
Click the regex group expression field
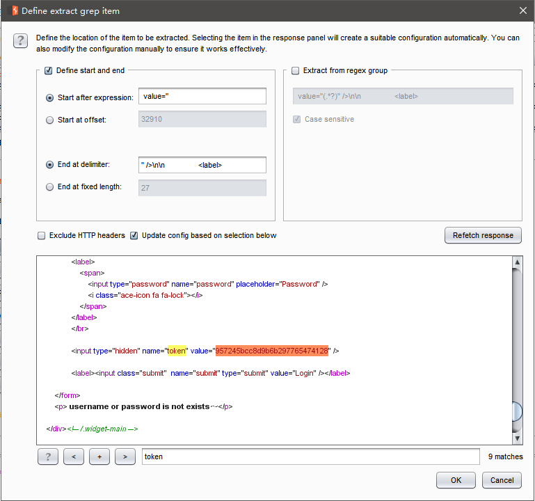403,96
